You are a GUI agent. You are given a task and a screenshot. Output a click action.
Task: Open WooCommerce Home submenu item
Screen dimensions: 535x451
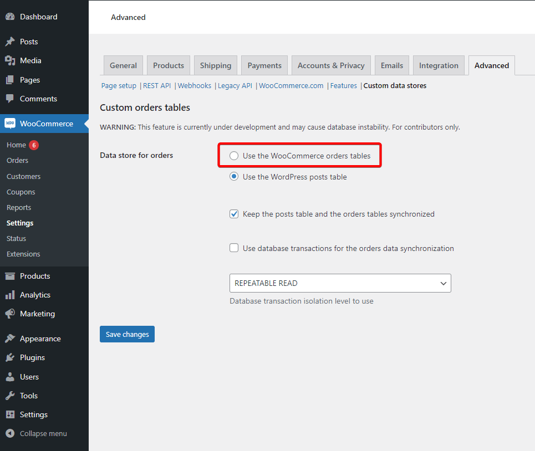(x=17, y=145)
